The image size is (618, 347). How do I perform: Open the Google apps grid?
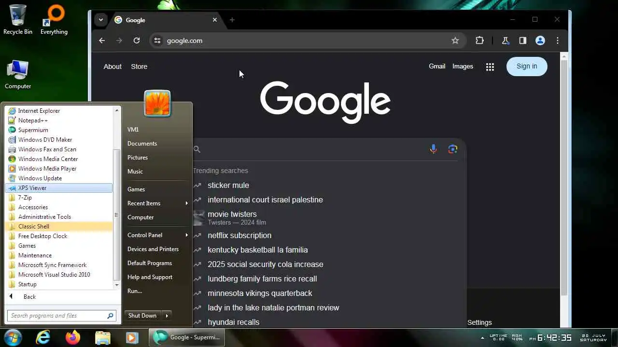click(x=490, y=67)
